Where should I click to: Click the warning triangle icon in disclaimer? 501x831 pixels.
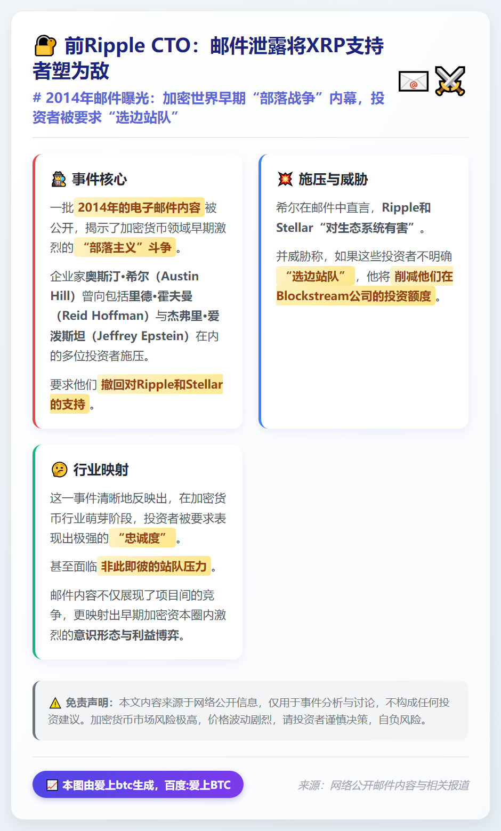pos(55,703)
